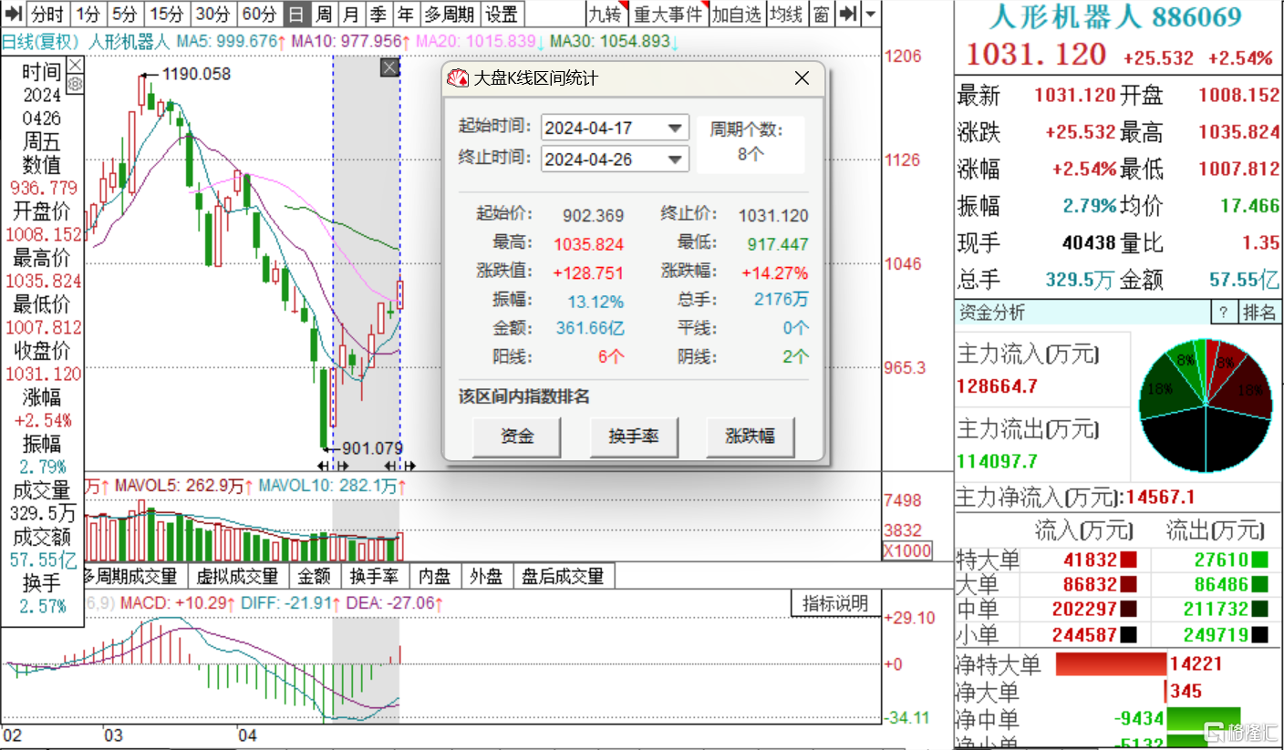
Task: Click the 资金 ranking button
Action: 517,436
